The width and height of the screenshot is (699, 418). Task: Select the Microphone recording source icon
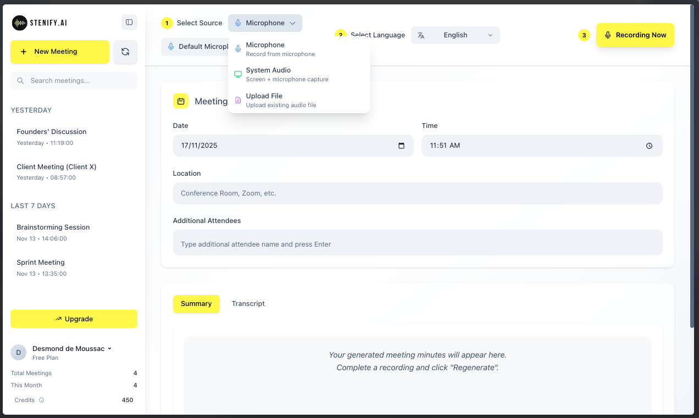pyautogui.click(x=237, y=49)
